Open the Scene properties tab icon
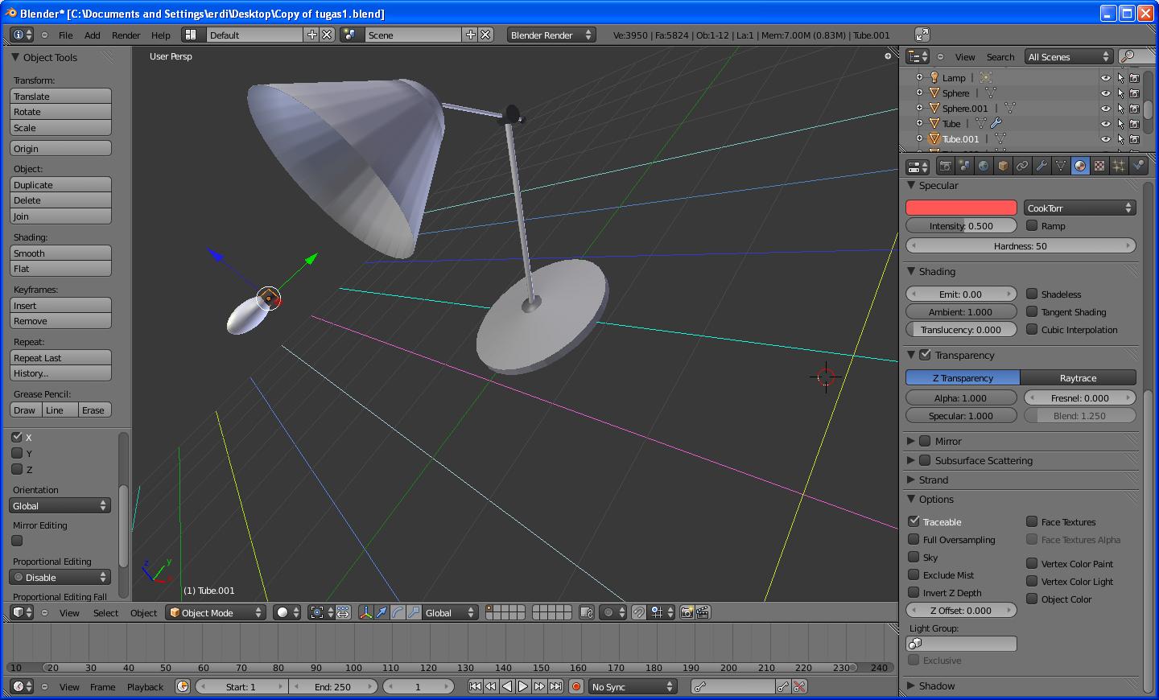 pyautogui.click(x=964, y=166)
